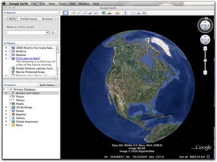Viewport: 217px width, 162px height.
Task: Click the Gallery star icon
Action: 13,118
